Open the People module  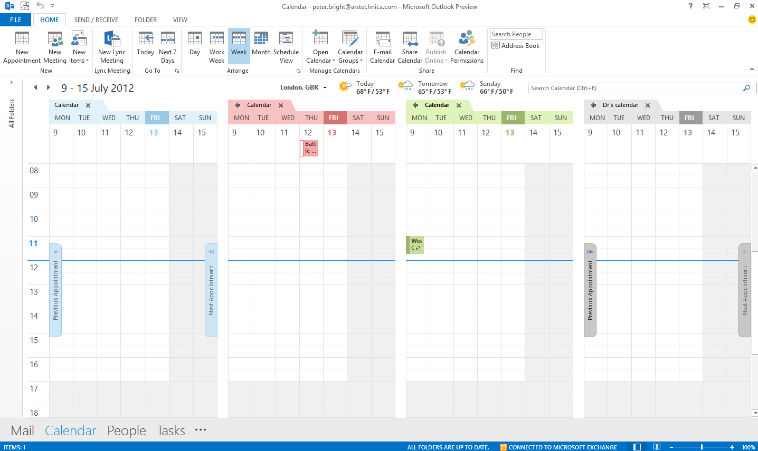pos(127,430)
